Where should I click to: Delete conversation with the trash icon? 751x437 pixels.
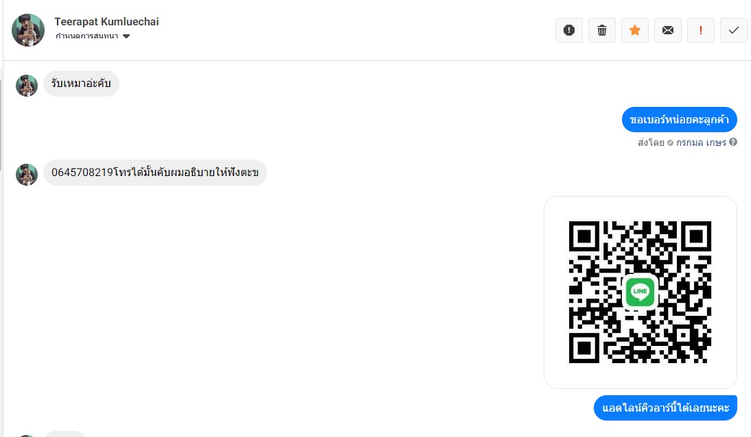click(x=602, y=30)
